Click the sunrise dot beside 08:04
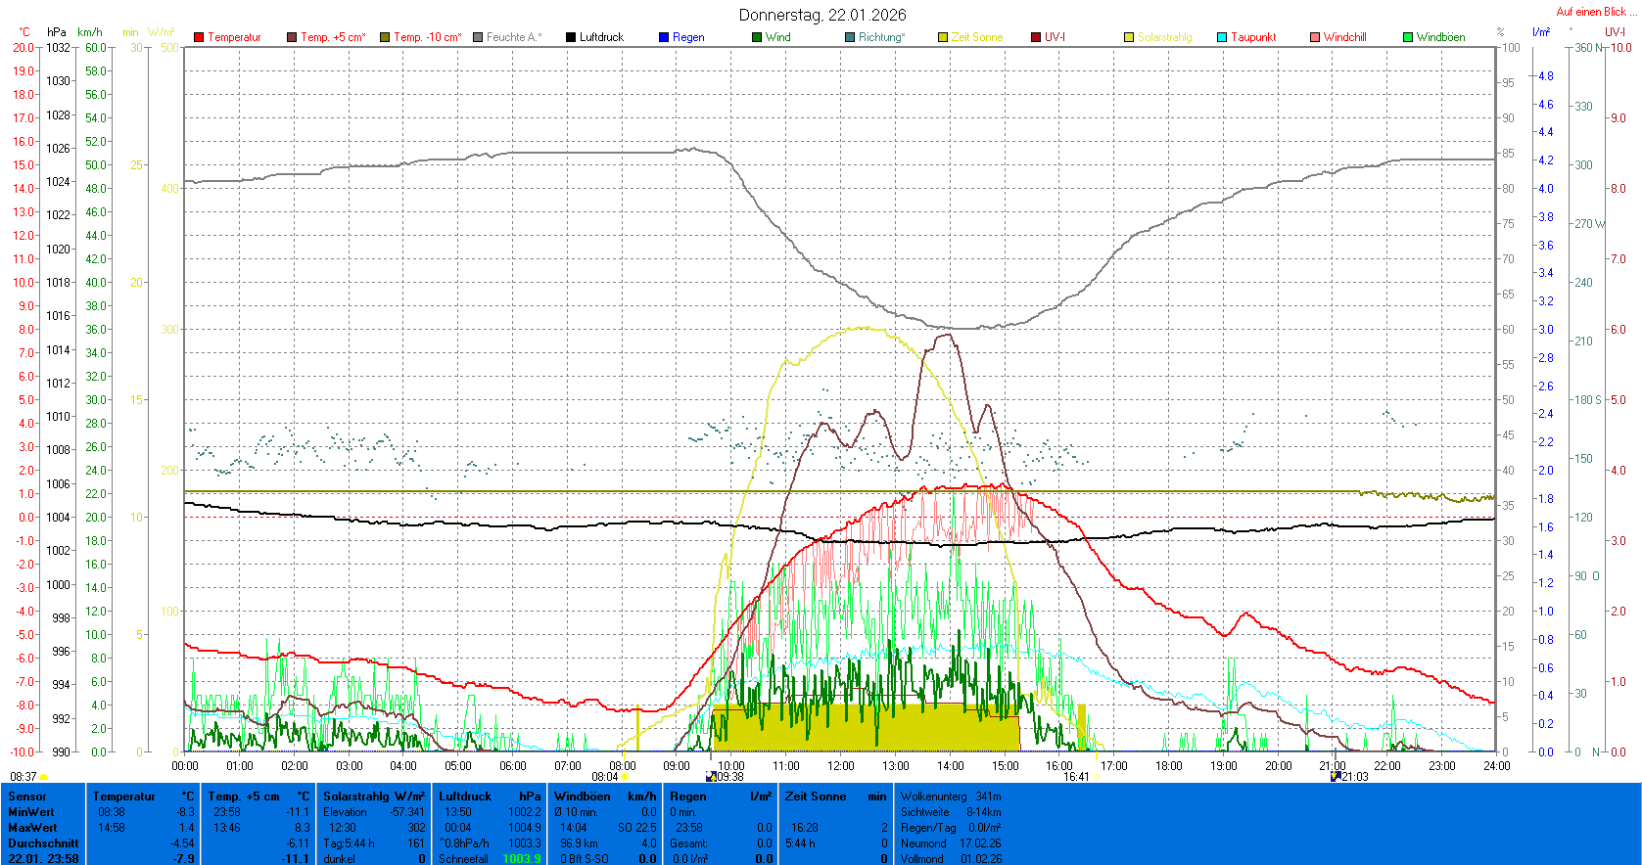This screenshot has width=1642, height=865. tap(626, 777)
